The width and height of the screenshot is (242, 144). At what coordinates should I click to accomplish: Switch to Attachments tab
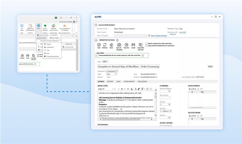click(129, 81)
